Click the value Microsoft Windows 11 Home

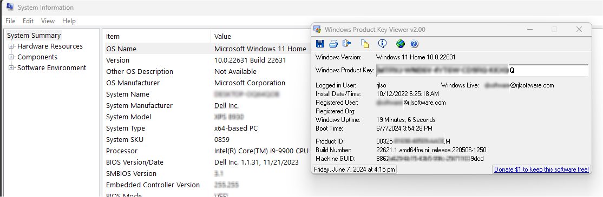coord(260,49)
